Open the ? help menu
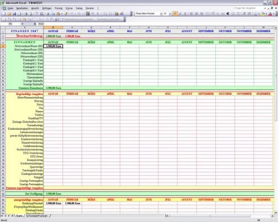Viewport: 278px width, 222px height. (98, 8)
